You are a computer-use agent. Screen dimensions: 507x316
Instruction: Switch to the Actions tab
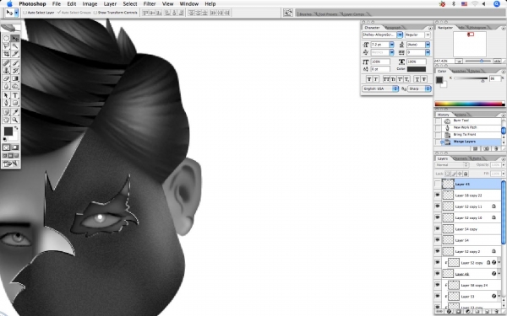pyautogui.click(x=460, y=115)
